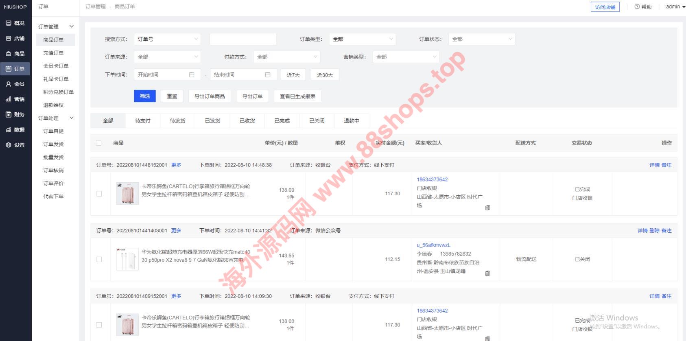Click the 访问店铺 button
This screenshot has width=686, height=341.
click(605, 7)
